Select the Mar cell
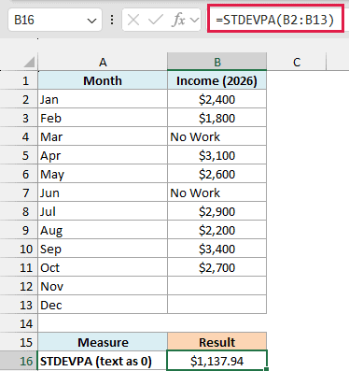The width and height of the screenshot is (349, 371). pos(103,136)
